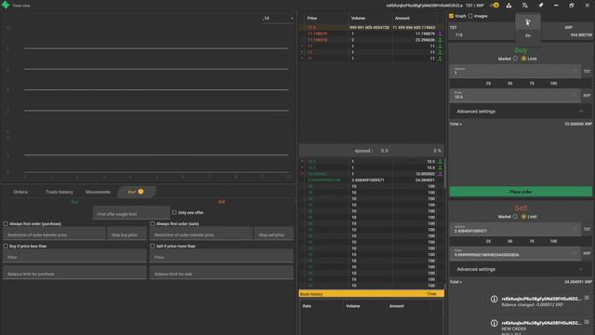595x335 pixels.
Task: Clear the Sell price field
Action: point(575,253)
